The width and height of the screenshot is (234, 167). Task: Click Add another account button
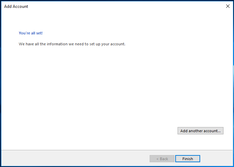[x=201, y=131]
